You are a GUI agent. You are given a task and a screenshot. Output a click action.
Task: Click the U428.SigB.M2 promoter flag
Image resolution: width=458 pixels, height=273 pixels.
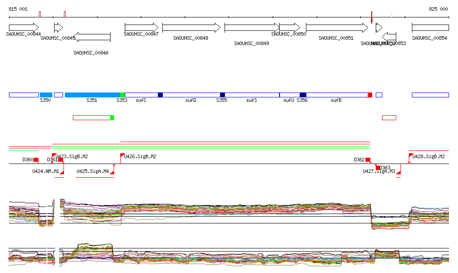point(411,156)
